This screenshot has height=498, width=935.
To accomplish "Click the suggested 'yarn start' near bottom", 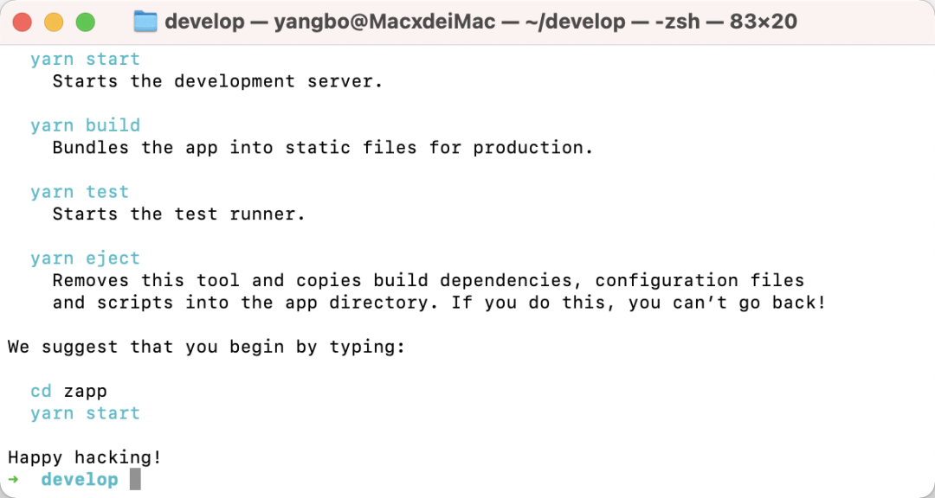I will click(x=85, y=413).
